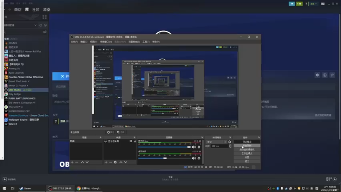Viewport: 341px width, 192px height.
Task: Open Steam account name dropdown
Action: tap(313, 4)
